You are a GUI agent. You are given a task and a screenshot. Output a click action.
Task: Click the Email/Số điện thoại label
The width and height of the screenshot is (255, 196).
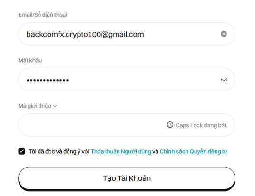43,15
